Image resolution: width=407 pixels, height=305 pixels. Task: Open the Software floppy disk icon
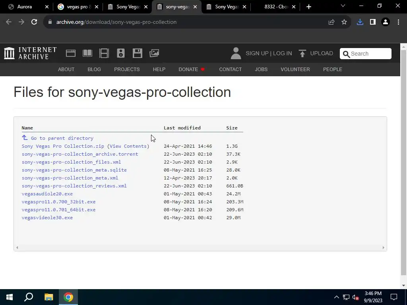click(137, 53)
